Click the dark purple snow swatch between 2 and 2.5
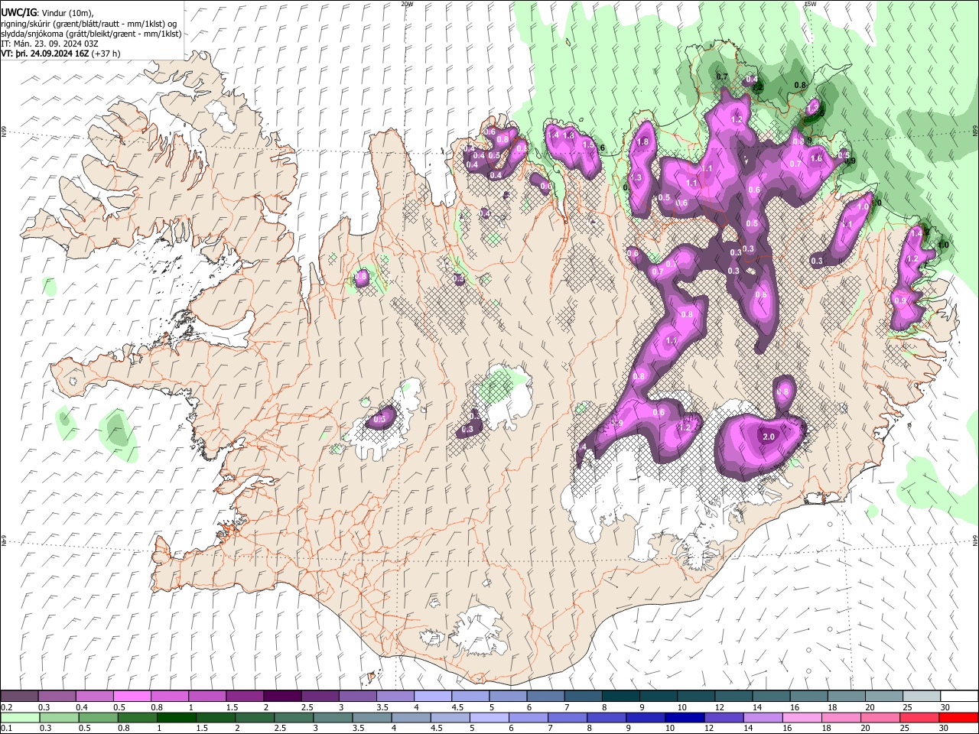979x734 pixels. pyautogui.click(x=282, y=696)
